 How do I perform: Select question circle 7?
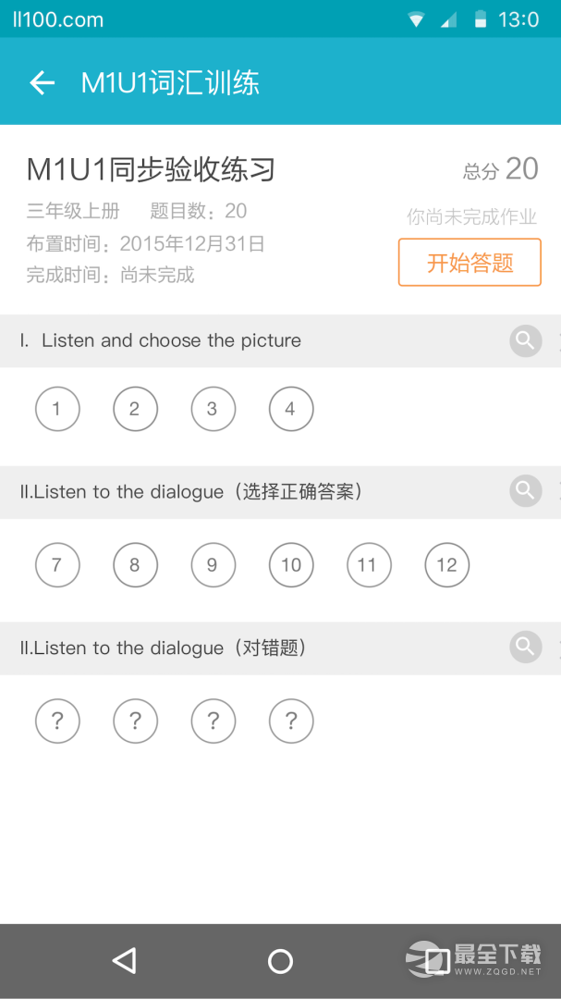[x=57, y=564]
